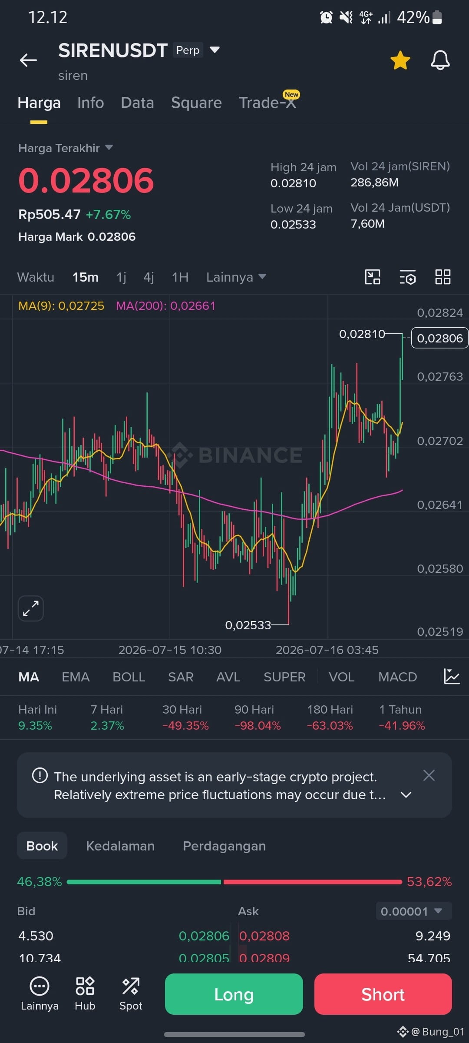Expand chart to fullscreen

point(30,608)
